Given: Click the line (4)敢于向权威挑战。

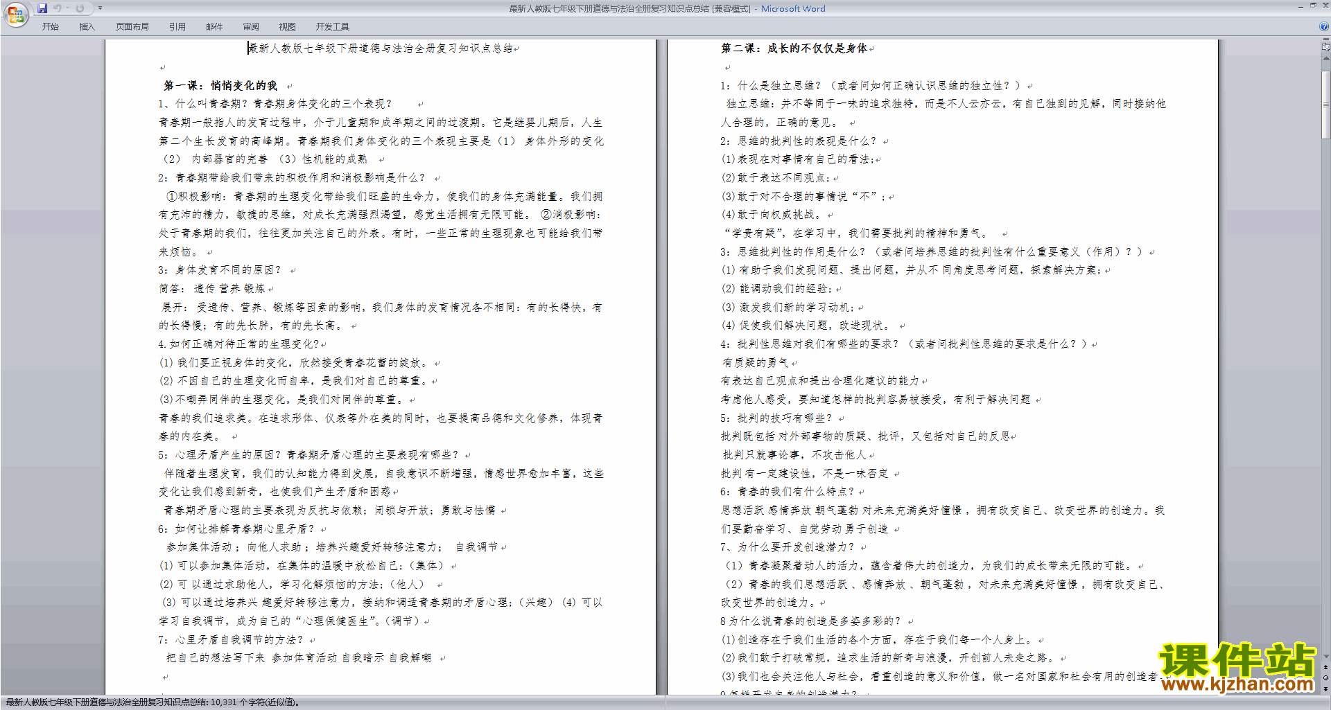Looking at the screenshot, I should [772, 215].
